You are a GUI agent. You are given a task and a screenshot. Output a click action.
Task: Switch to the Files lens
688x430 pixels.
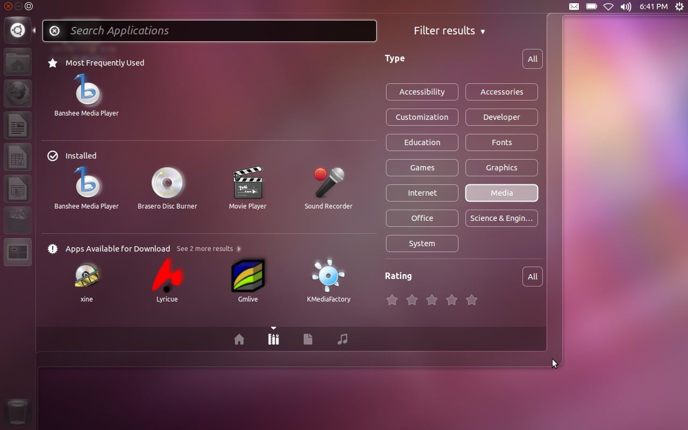click(308, 339)
